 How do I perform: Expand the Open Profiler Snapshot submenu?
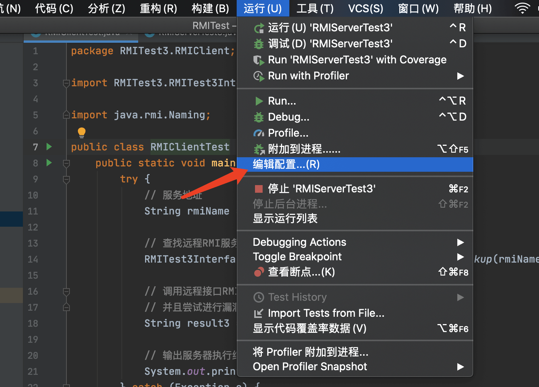(460, 367)
